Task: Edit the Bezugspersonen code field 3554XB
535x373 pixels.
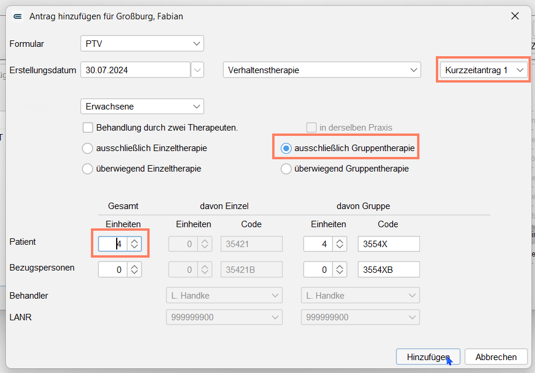Action: point(388,269)
